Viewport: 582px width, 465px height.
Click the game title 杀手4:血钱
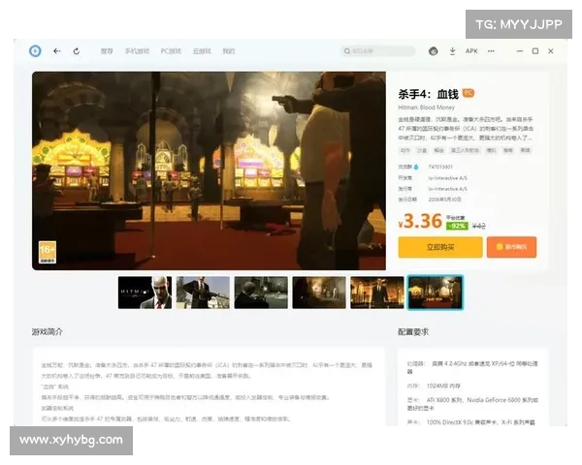(429, 94)
